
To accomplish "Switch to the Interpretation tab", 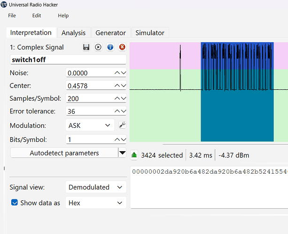I will point(31,33).
